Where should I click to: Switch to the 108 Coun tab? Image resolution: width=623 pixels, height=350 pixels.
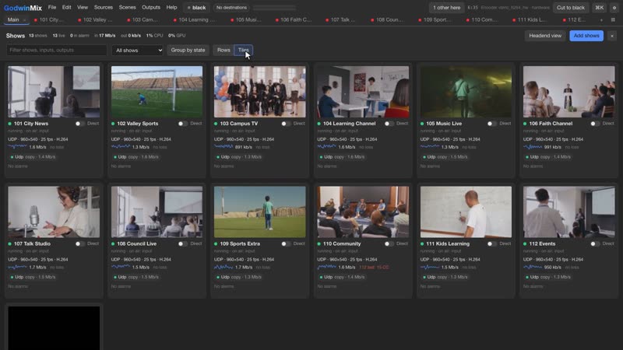(x=387, y=20)
